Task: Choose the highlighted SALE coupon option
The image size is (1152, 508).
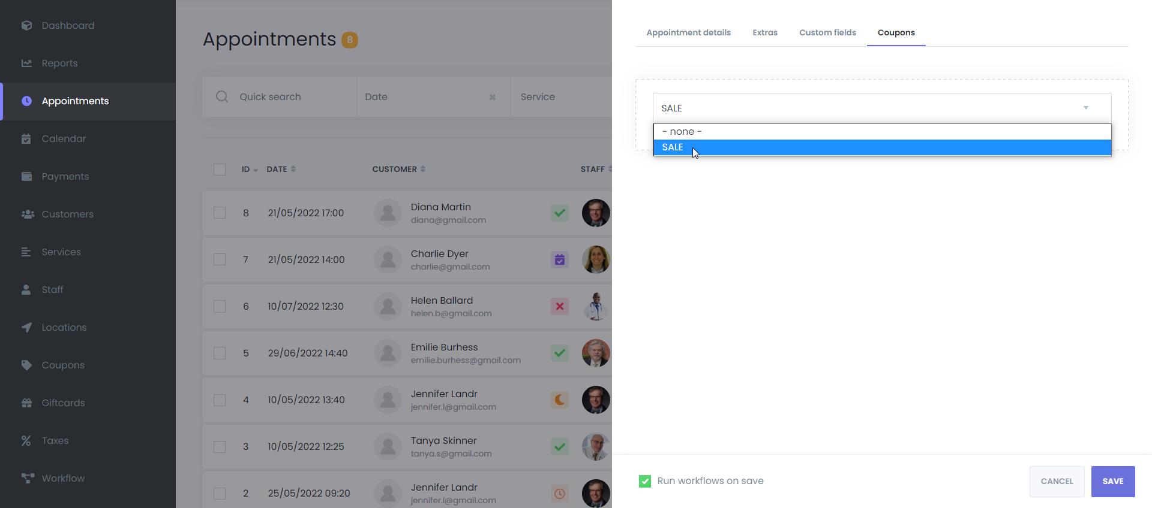Action: point(882,147)
